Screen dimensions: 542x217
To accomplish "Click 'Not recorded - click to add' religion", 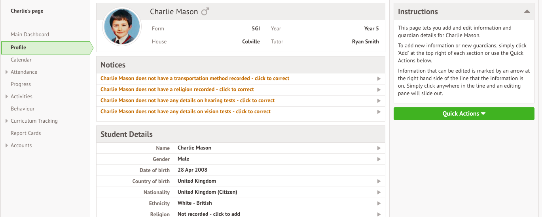I will coord(208,214).
